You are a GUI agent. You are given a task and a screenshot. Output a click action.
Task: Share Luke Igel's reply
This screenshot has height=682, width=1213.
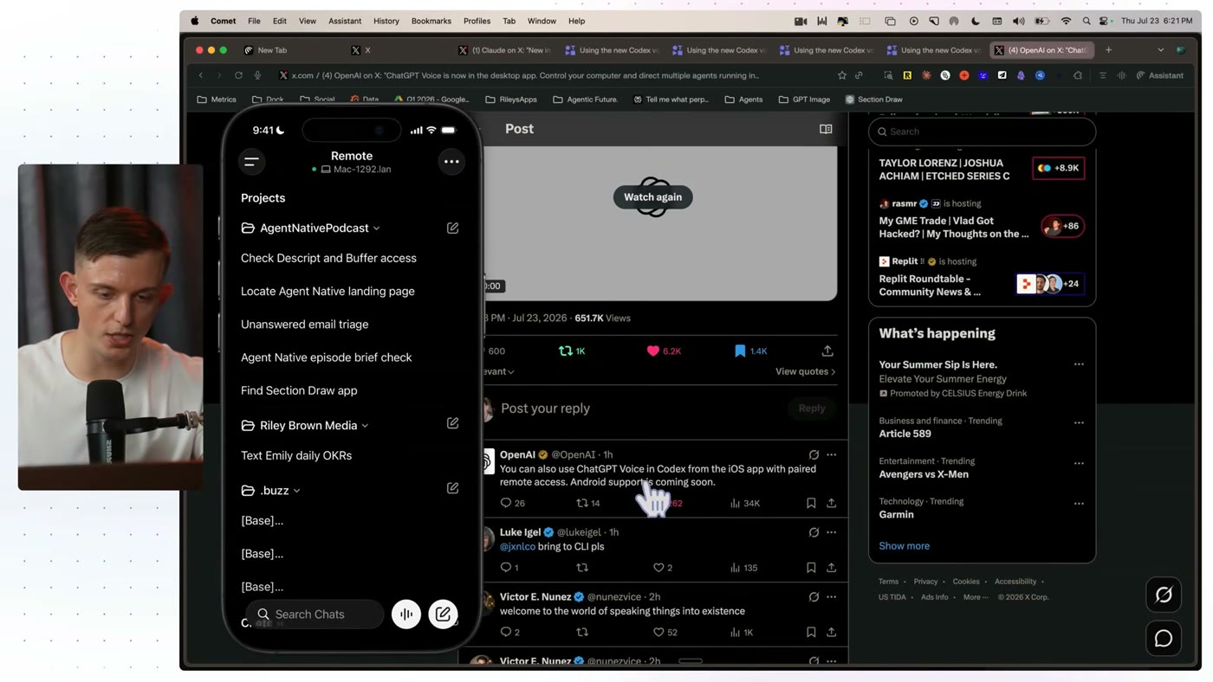click(x=831, y=568)
